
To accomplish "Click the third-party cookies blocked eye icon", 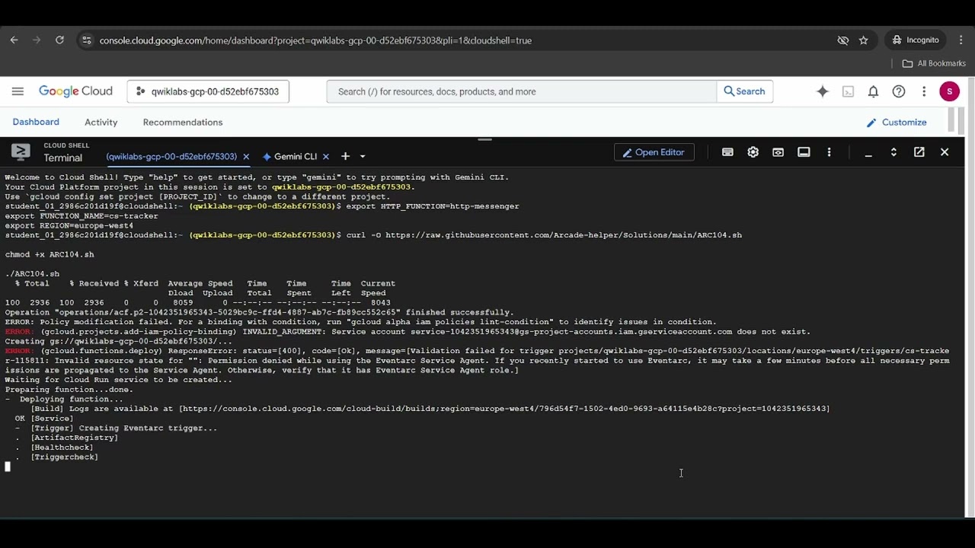I will (843, 40).
